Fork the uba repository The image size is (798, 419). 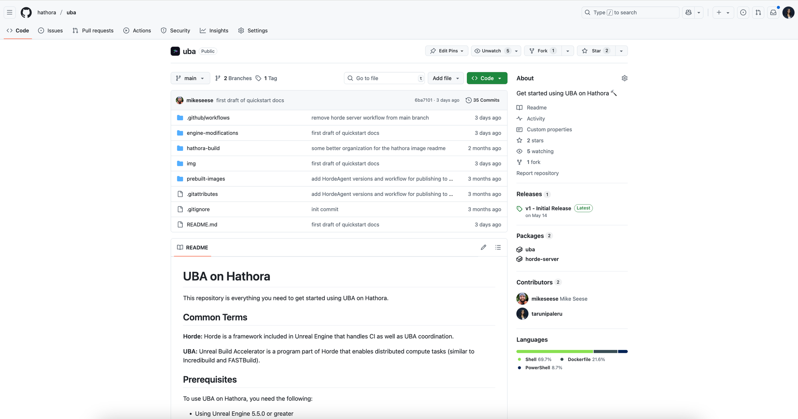click(543, 51)
